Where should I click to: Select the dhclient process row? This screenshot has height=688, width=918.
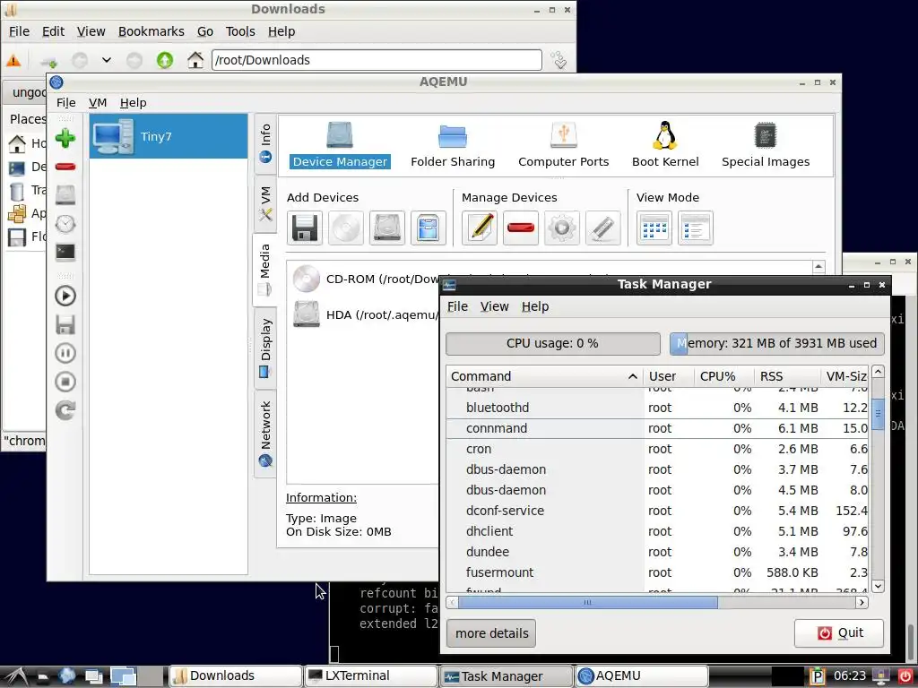pos(657,531)
